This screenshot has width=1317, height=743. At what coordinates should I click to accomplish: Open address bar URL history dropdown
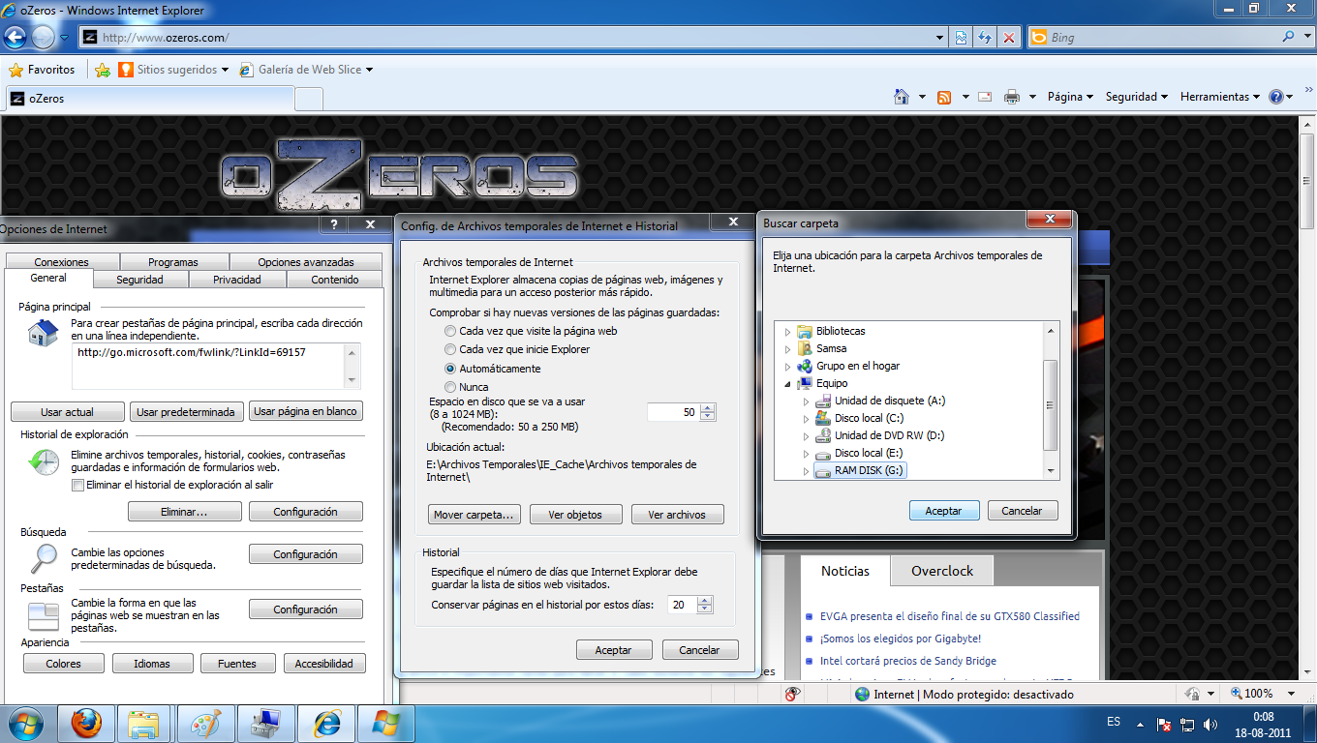click(x=940, y=38)
